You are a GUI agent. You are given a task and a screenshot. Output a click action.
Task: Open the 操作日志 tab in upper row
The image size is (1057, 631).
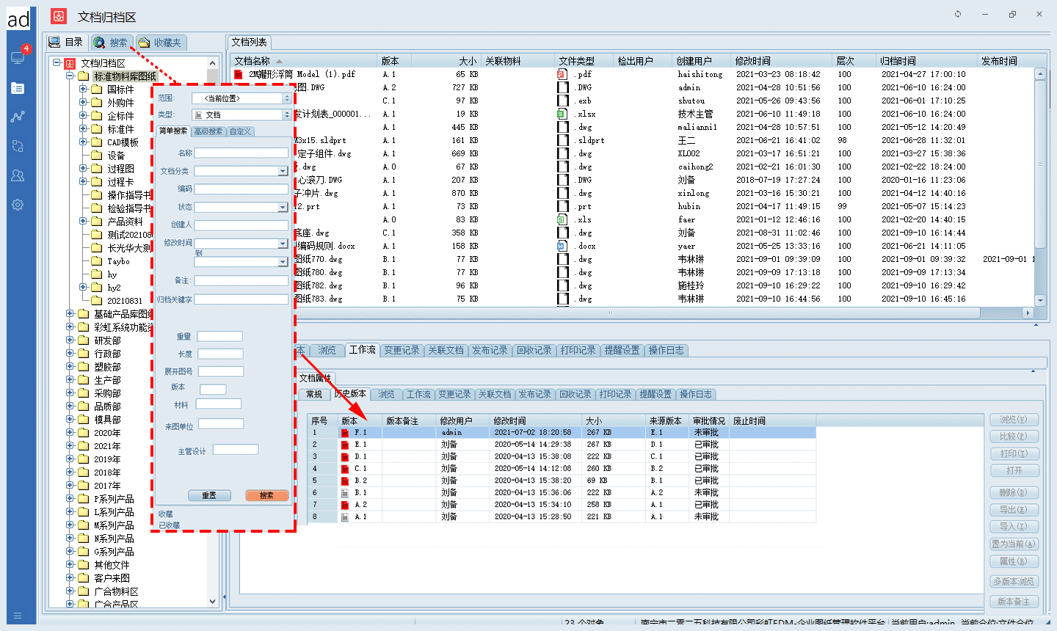pyautogui.click(x=666, y=350)
